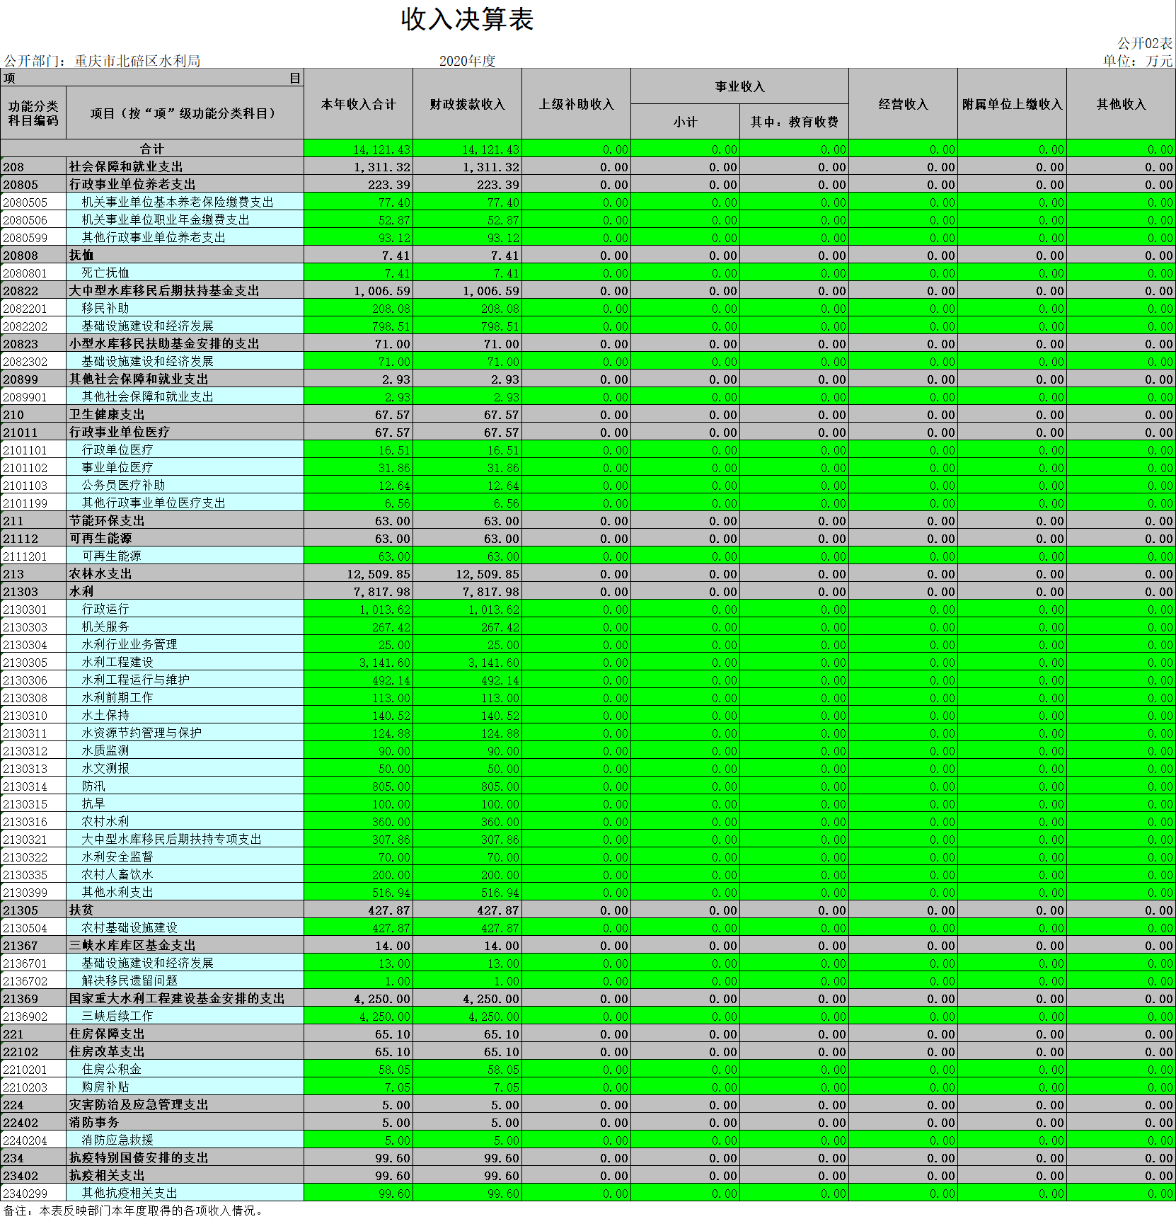Click the "其中：教育收费" sub-header
The height and width of the screenshot is (1219, 1176).
pyautogui.click(x=794, y=122)
